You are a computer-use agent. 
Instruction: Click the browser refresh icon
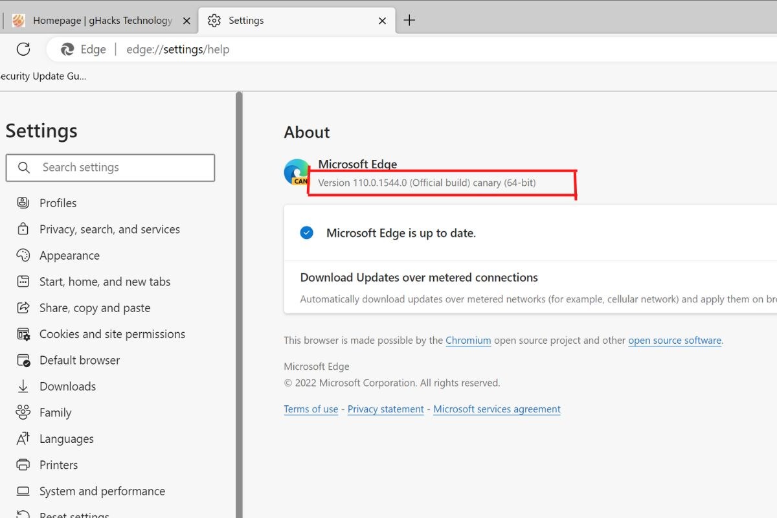[x=23, y=49]
